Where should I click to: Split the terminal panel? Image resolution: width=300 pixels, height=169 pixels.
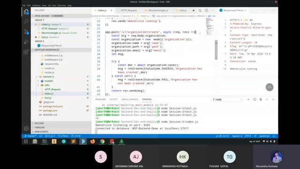click(255, 100)
